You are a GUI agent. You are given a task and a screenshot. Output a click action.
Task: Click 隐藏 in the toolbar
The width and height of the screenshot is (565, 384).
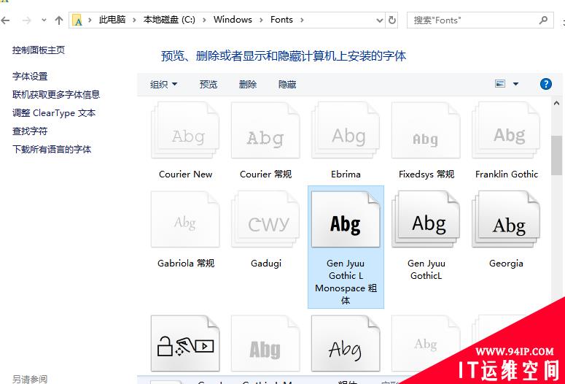click(x=287, y=85)
